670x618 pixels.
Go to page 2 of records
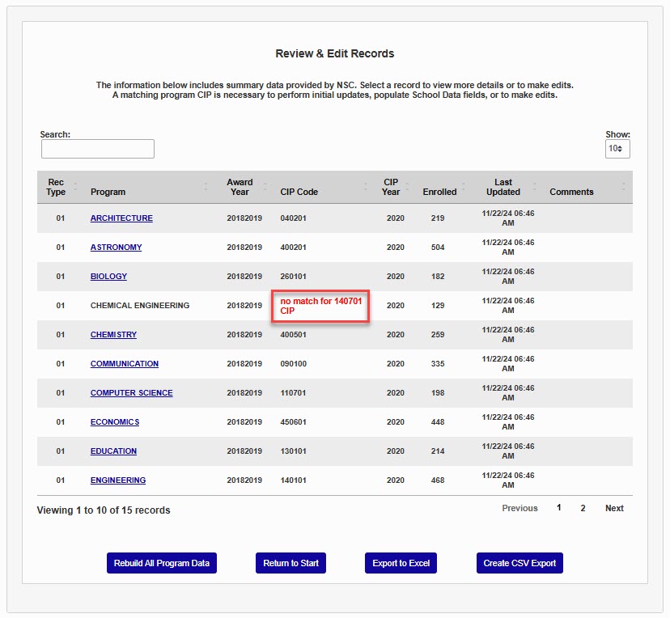click(583, 508)
